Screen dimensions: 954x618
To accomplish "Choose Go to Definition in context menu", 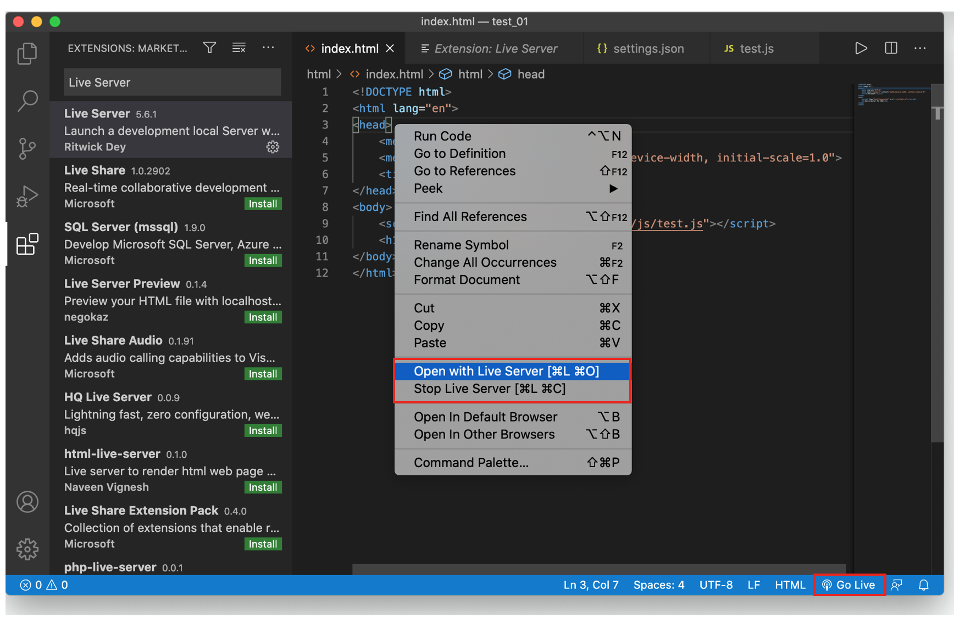I will (x=512, y=154).
